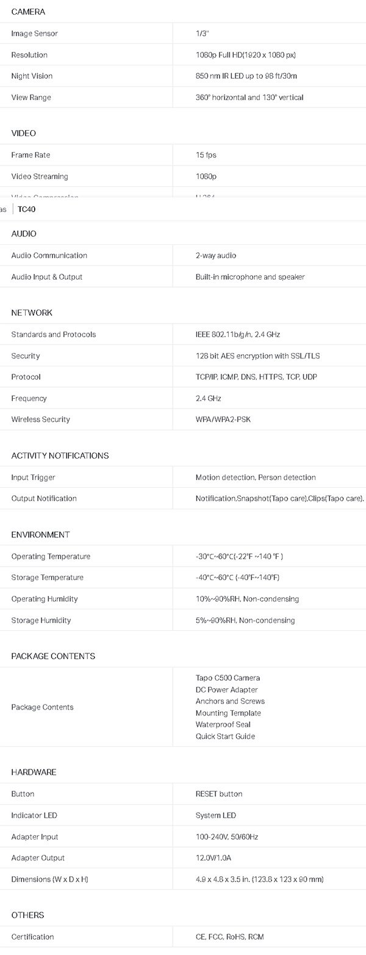
Task: Select the Operating Temperature row label
Action: [51, 557]
